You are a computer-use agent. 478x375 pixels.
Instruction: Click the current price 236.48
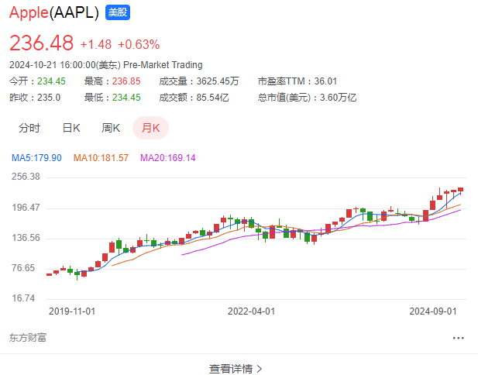tap(42, 43)
